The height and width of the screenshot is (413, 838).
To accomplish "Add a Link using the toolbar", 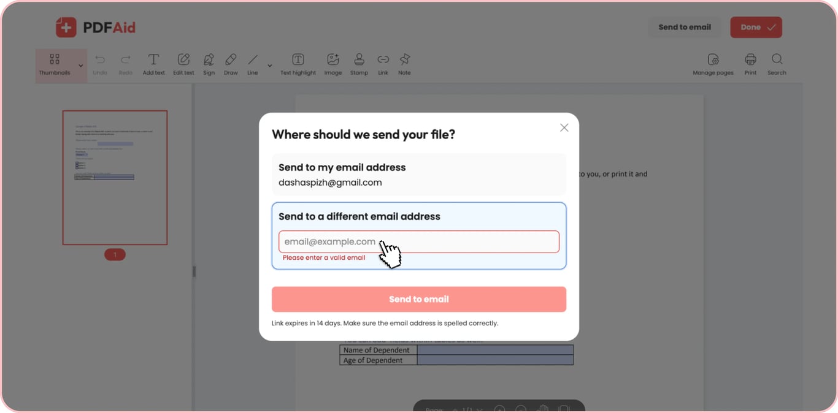I will 383,64.
